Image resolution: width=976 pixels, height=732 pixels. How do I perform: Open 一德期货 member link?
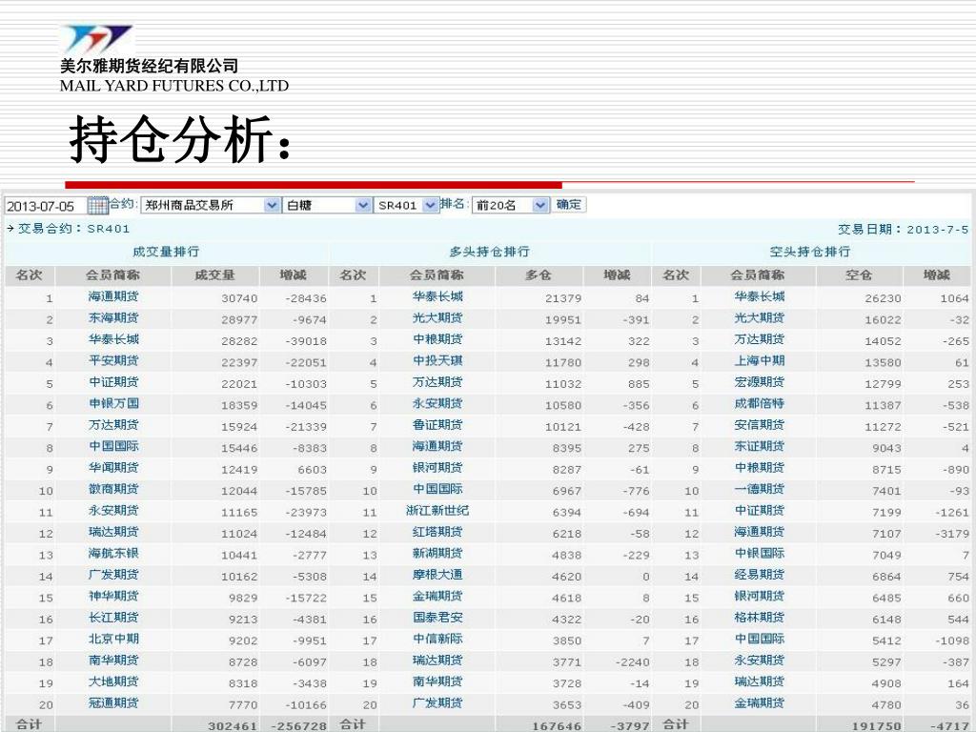point(760,489)
